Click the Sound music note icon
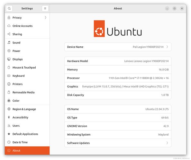191x160 pixels. (x=9, y=43)
